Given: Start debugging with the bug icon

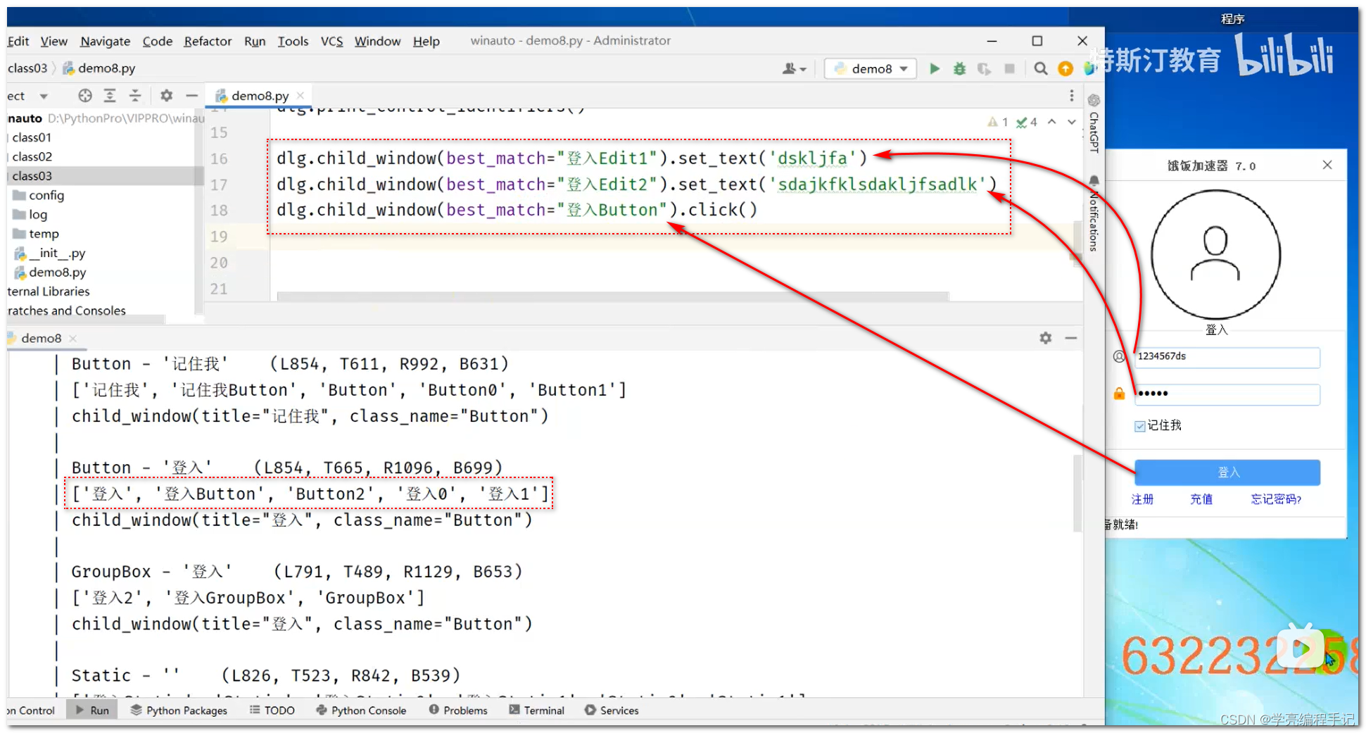Looking at the screenshot, I should click(959, 68).
